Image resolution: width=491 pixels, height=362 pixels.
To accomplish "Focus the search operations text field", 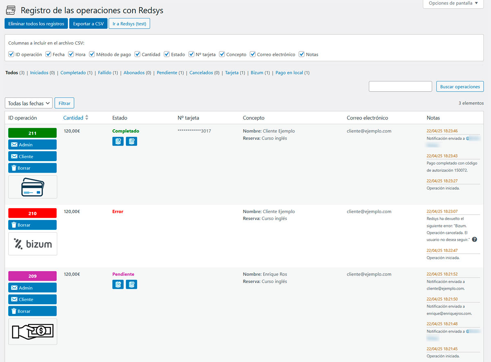I will coord(400,86).
